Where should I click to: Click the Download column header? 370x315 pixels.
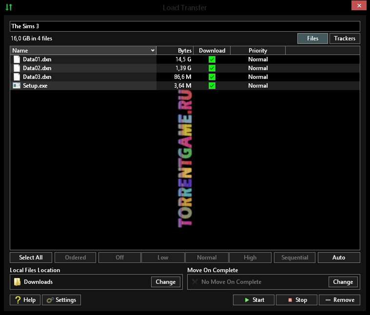pos(212,51)
